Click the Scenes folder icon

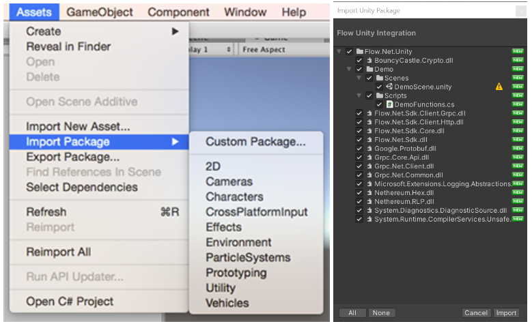pos(380,78)
